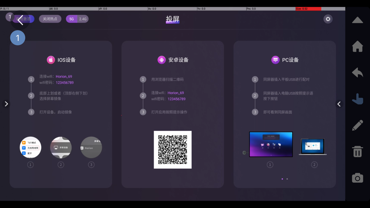
Task: Click the 选择屏幕镜像 instruction text
Action: [x=50, y=99]
